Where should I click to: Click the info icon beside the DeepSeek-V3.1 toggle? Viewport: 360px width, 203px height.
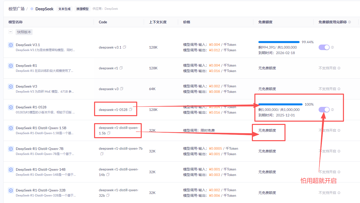pos(332,47)
